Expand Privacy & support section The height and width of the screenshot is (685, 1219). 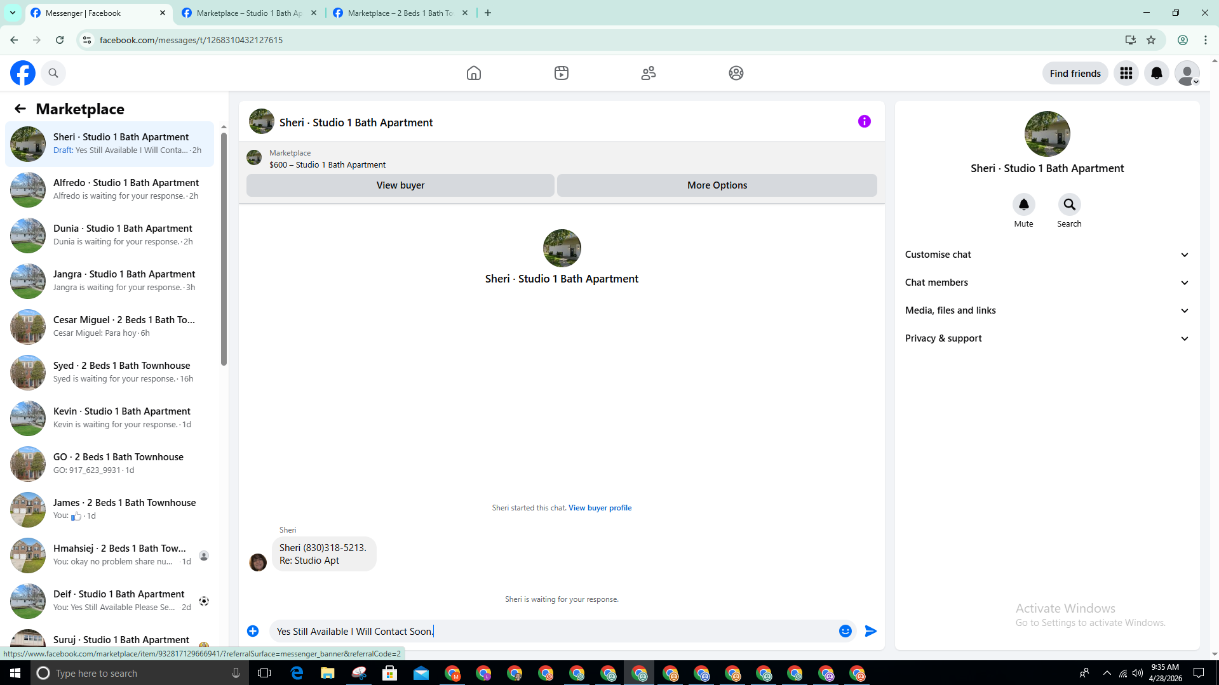[x=1047, y=338]
